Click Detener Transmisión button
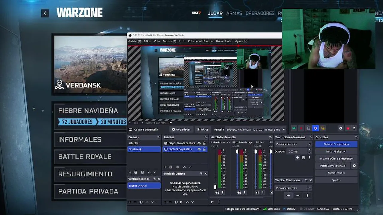The image size is (383, 215). pos(336,144)
